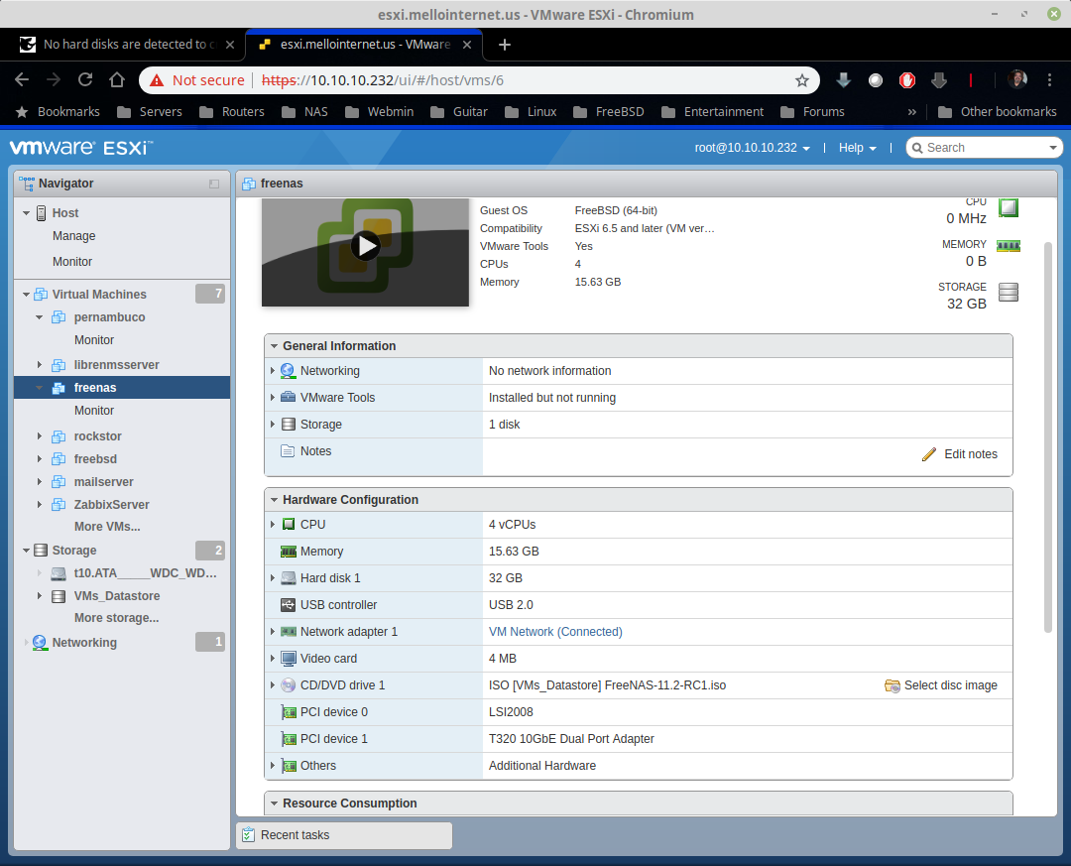The image size is (1071, 866).
Task: Click the CD/DVD drive 1 disc icon
Action: [x=289, y=685]
